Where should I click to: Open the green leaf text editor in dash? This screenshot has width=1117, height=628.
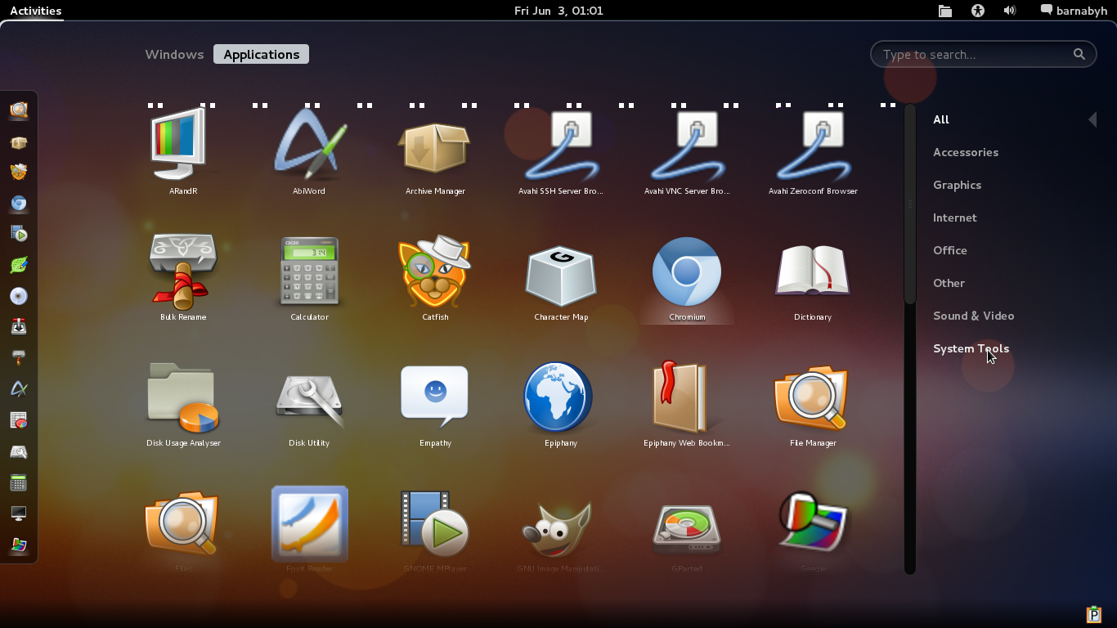pyautogui.click(x=19, y=265)
